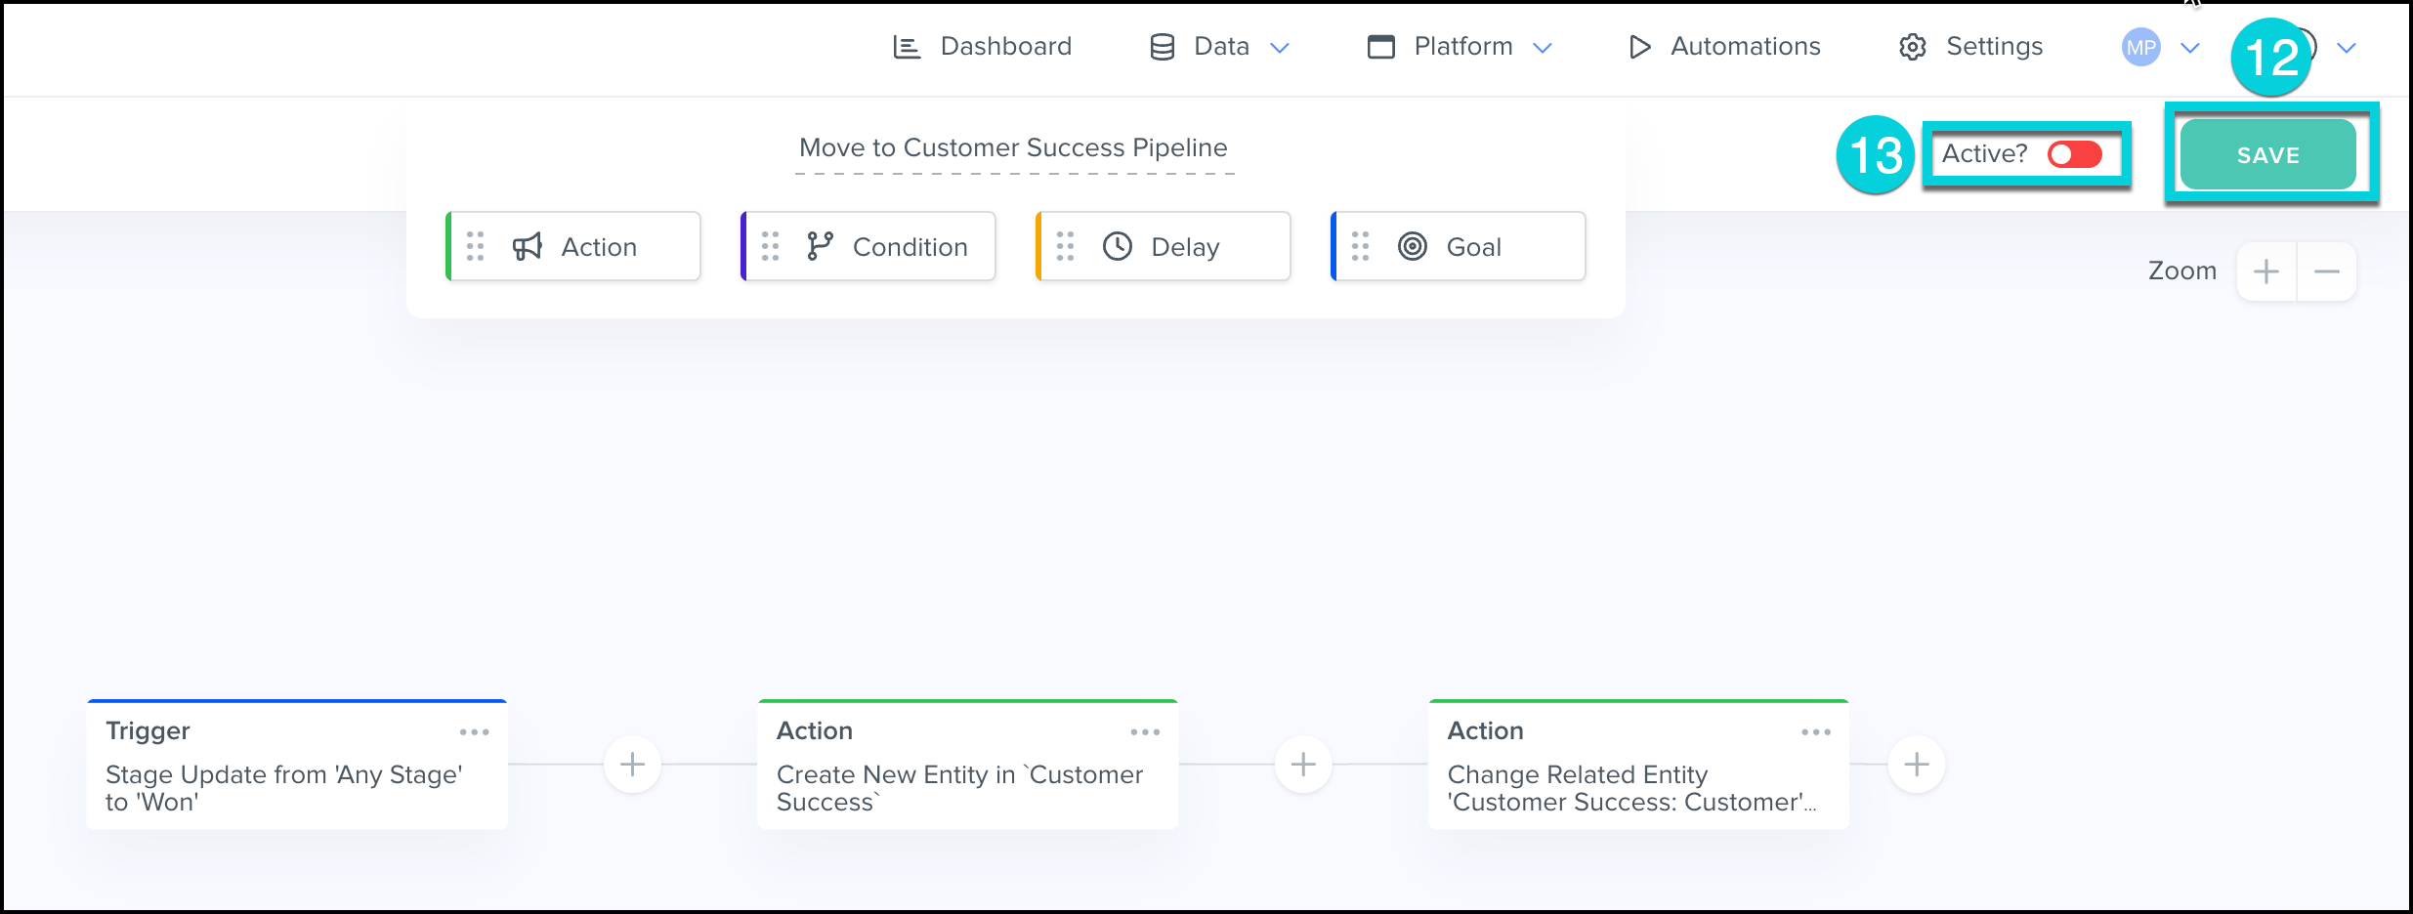
Task: Click the zoom in plus icon
Action: tap(2266, 271)
